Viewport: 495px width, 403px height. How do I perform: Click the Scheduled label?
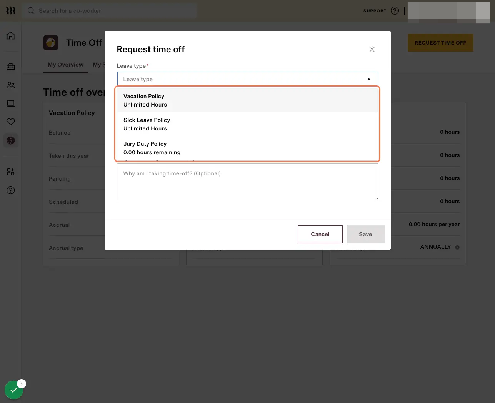point(63,202)
